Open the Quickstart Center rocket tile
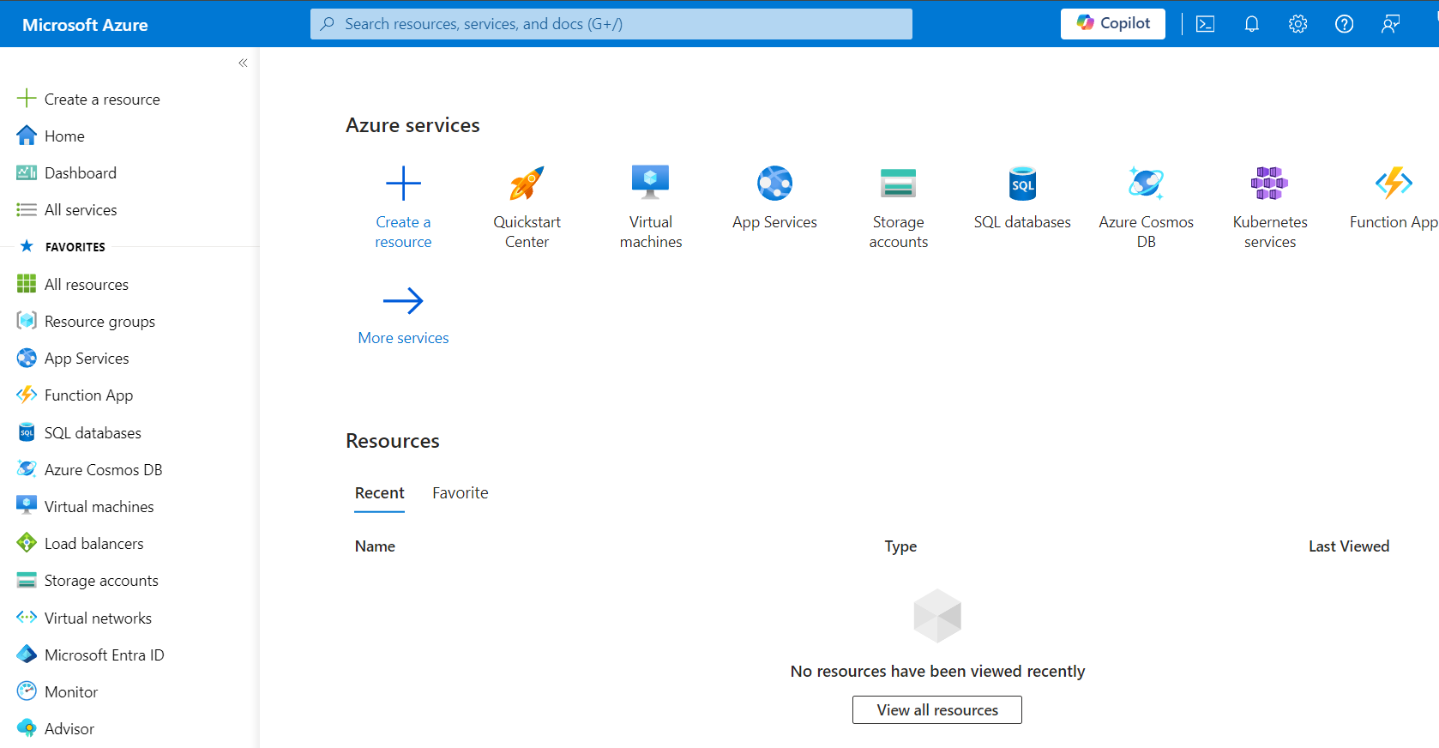This screenshot has width=1439, height=748. [x=527, y=207]
